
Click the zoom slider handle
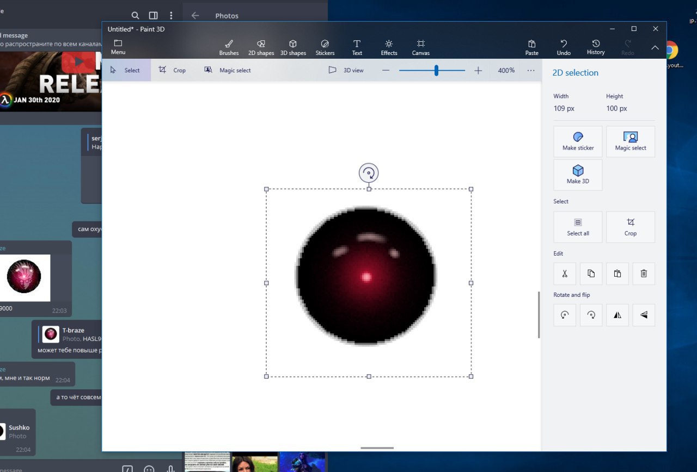click(436, 70)
